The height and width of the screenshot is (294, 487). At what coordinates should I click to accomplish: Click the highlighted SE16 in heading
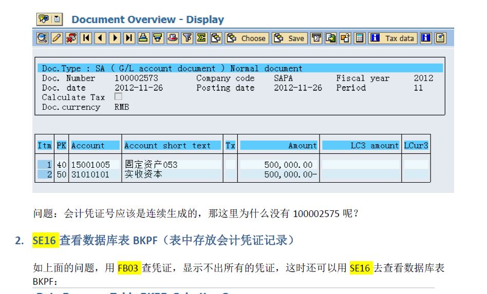point(45,240)
